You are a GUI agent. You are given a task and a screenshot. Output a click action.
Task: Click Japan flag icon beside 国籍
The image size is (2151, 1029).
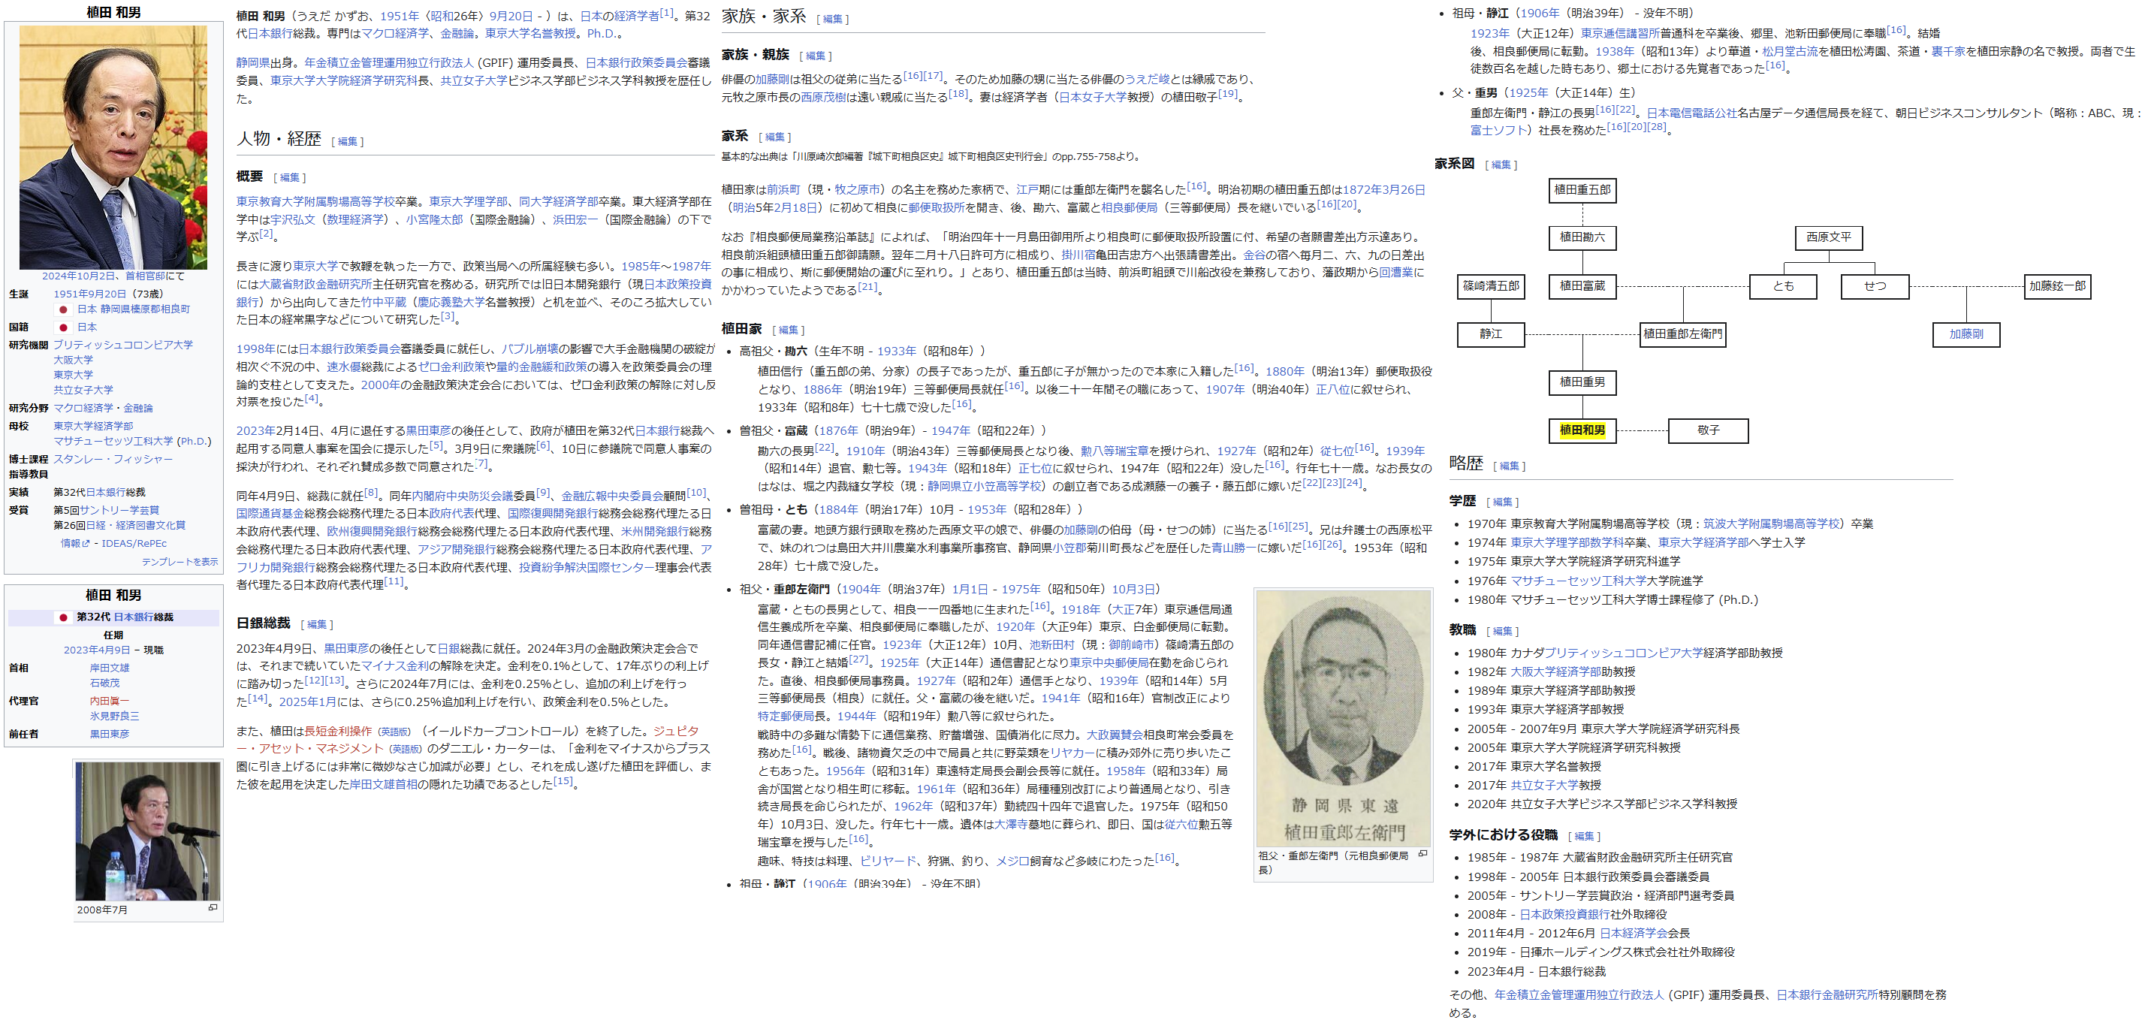(x=62, y=327)
